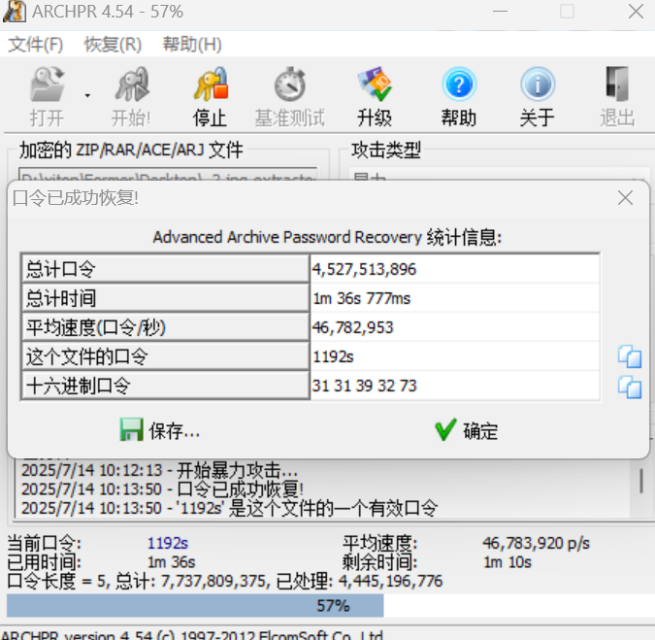Click the 升级 (Upgrade) toolbar icon
The height and width of the screenshot is (640, 655).
click(x=374, y=88)
